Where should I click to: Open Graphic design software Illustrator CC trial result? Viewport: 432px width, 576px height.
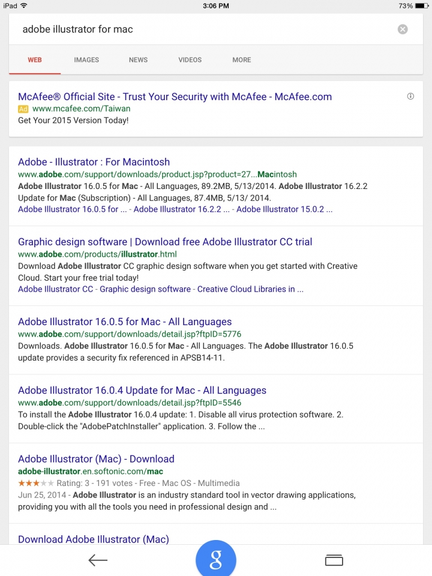[x=165, y=242]
